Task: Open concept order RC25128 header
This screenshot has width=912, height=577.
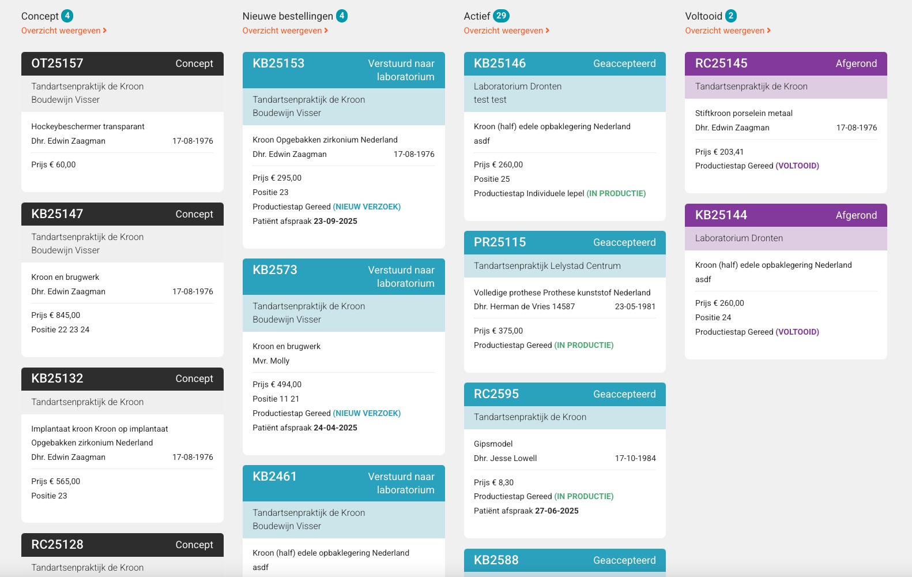Action: pos(122,545)
